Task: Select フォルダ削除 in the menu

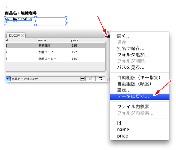Action: click(x=131, y=61)
